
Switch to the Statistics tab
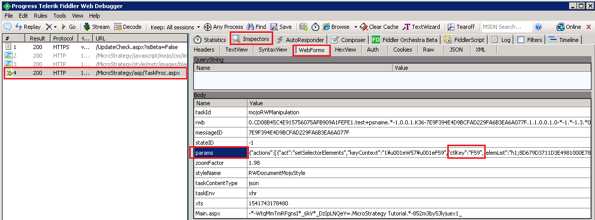209,40
